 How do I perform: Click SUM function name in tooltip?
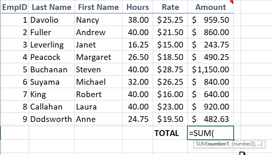(x=201, y=144)
